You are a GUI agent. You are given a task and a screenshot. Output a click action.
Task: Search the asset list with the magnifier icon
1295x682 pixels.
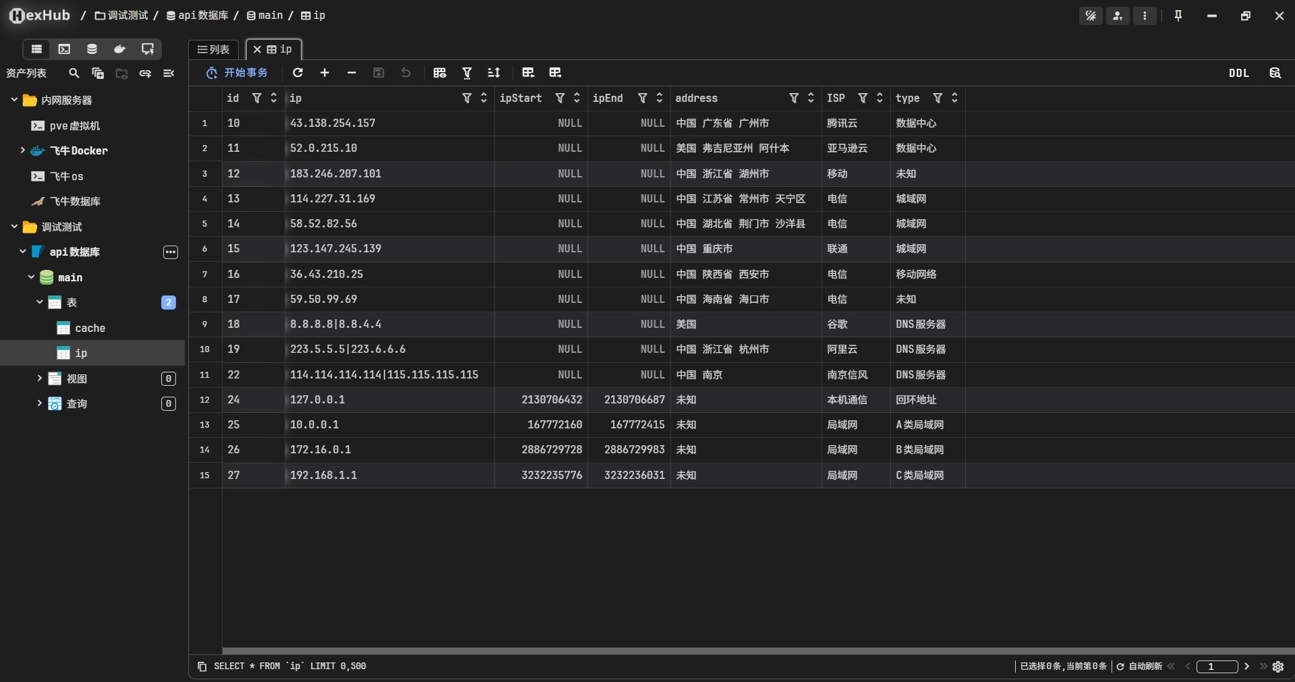tap(74, 73)
